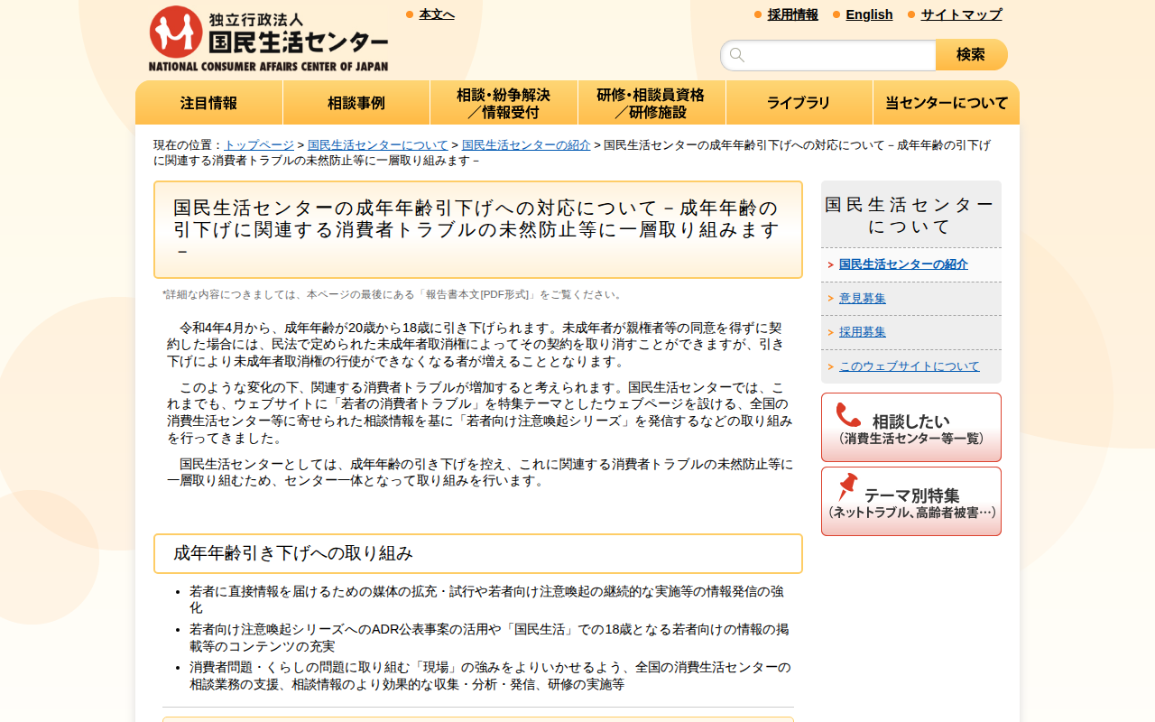This screenshot has height=722, width=1155.
Task: Open 当センターについて navigation tab
Action: click(x=947, y=103)
